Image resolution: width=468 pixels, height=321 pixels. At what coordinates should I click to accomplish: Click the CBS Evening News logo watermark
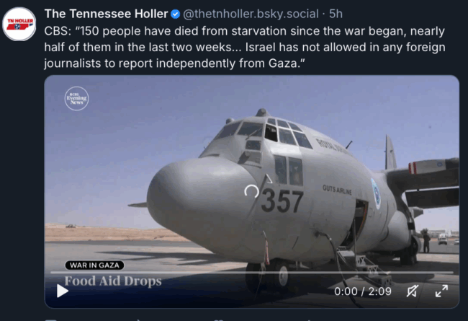[77, 99]
